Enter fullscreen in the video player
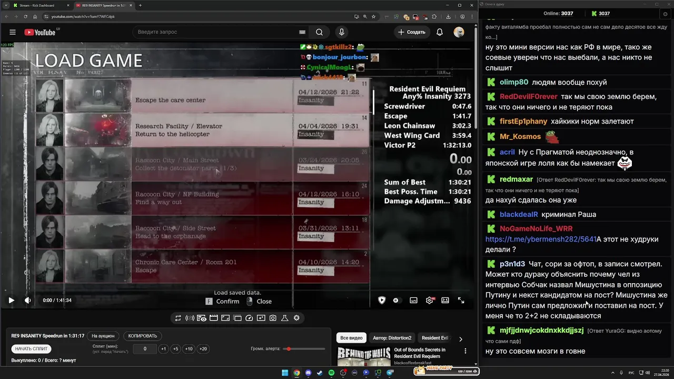674x379 pixels. pyautogui.click(x=461, y=300)
